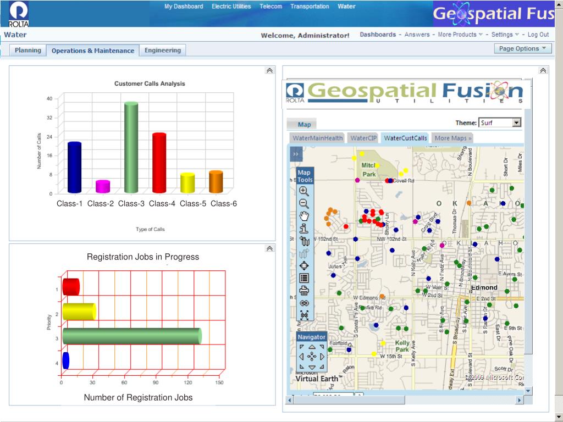Image resolution: width=563 pixels, height=422 pixels.
Task: Click the bottom icon in Map Tools
Action: point(304,315)
